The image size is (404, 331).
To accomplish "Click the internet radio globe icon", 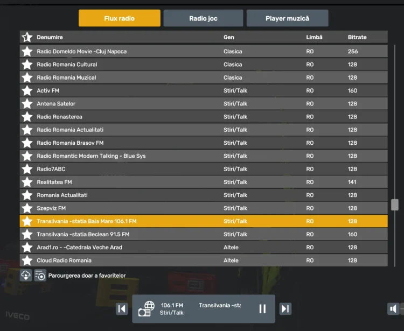I will coord(147,308).
